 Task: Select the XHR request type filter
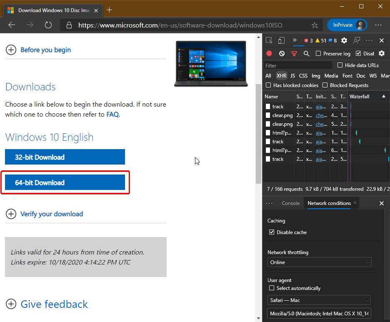click(x=282, y=76)
